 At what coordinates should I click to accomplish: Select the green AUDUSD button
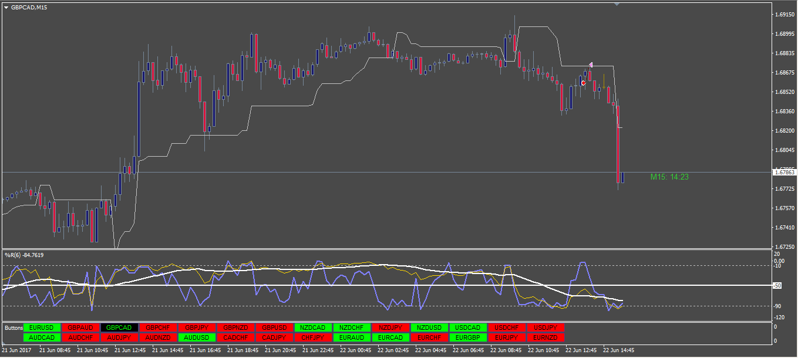point(197,337)
